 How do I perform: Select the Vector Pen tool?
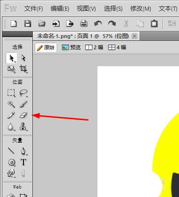(x=23, y=152)
